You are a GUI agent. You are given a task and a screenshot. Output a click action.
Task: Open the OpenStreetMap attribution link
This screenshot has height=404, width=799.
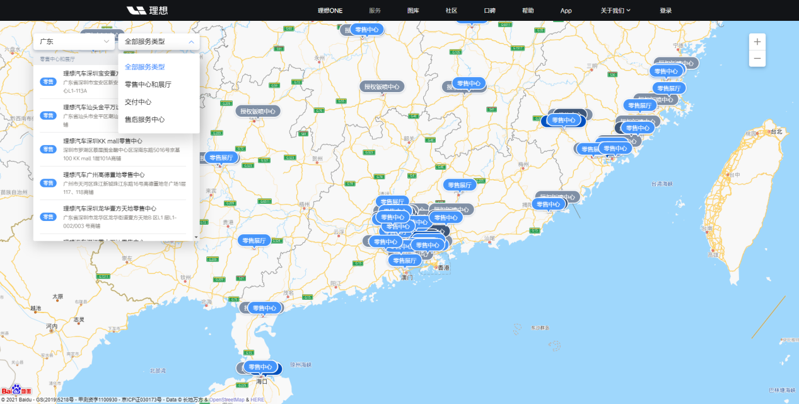[x=226, y=400]
